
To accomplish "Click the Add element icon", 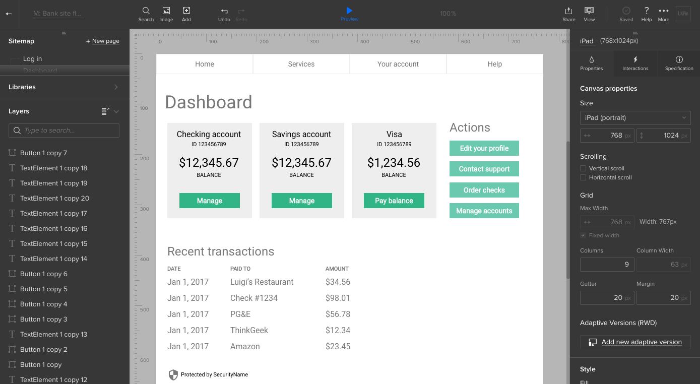I will (186, 11).
